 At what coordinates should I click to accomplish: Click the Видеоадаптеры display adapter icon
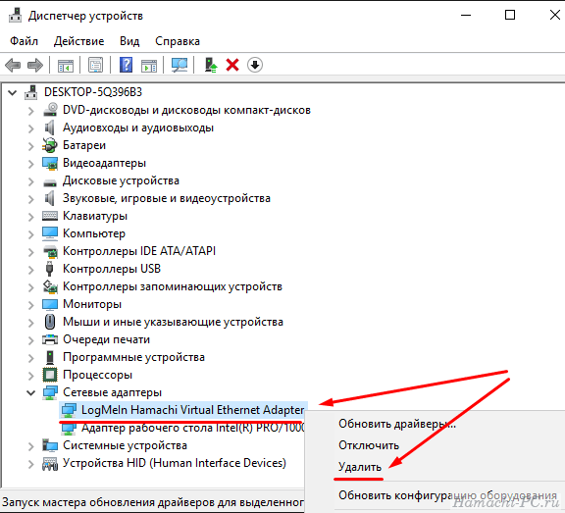tap(50, 163)
